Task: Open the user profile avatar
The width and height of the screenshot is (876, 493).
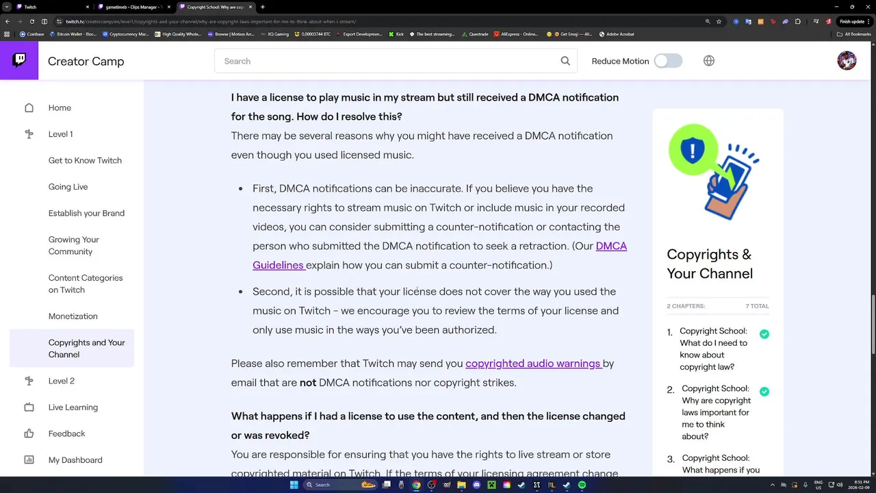Action: [x=847, y=61]
